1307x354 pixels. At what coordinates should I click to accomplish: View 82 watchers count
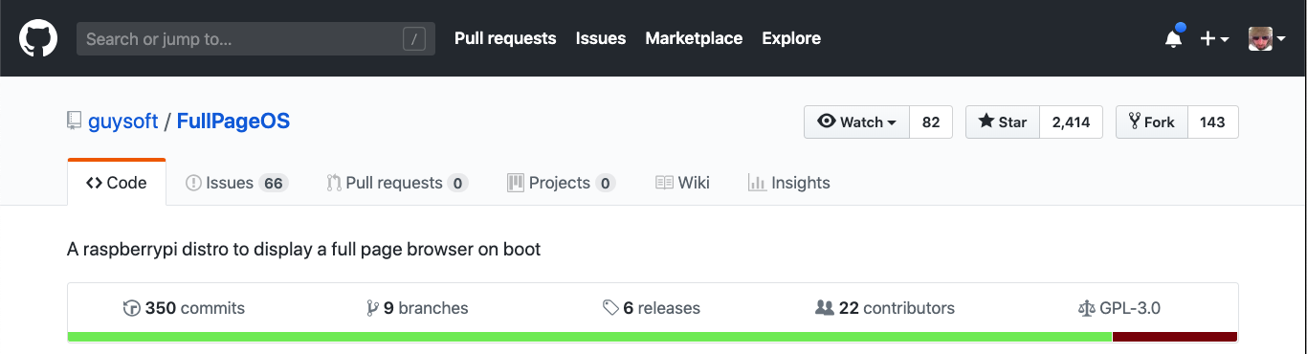click(x=931, y=122)
